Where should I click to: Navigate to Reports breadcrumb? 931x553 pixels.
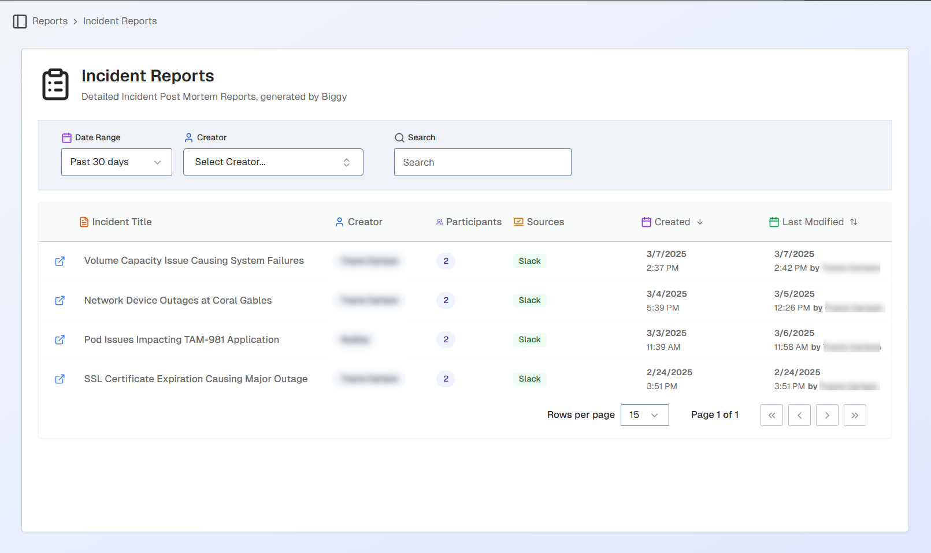click(50, 21)
